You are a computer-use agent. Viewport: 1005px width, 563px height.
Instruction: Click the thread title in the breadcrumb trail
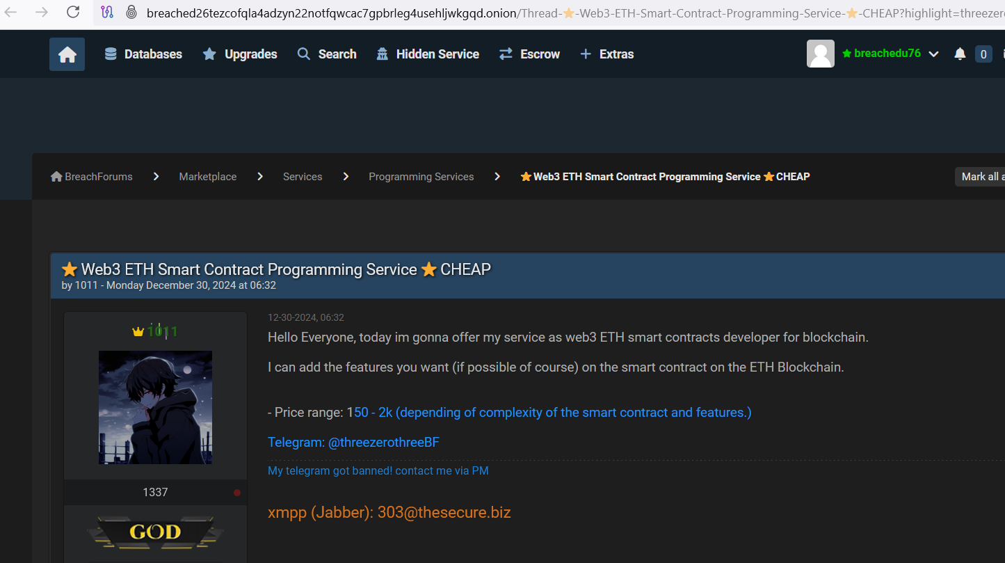coord(666,177)
